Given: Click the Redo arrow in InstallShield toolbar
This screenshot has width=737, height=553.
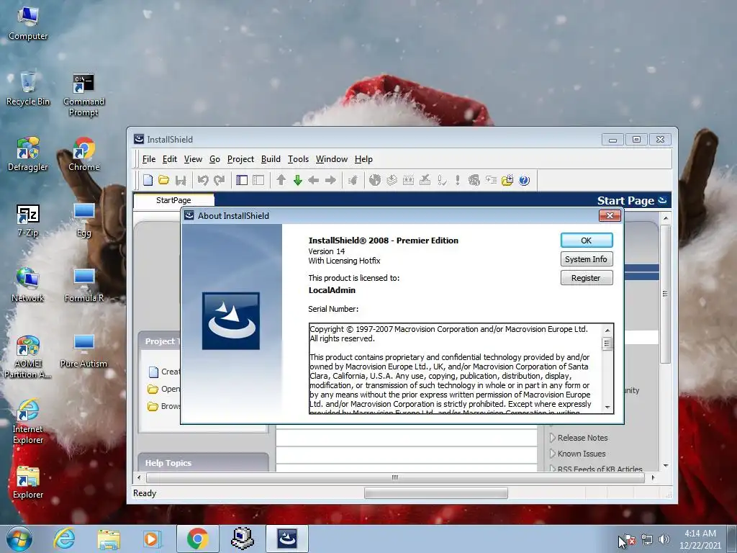Looking at the screenshot, I should coord(219,180).
